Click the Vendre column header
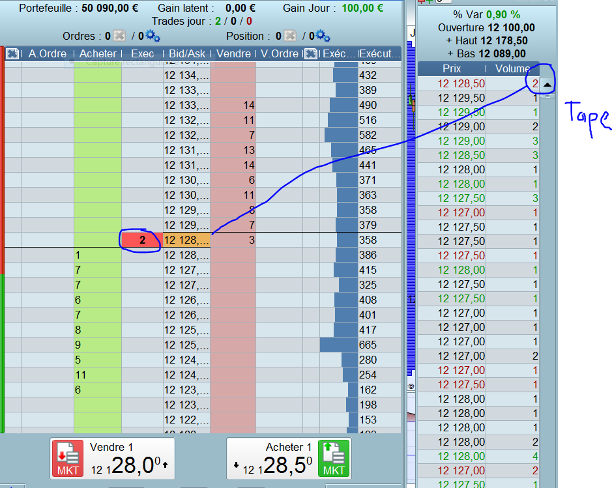The image size is (612, 488). pos(233,54)
